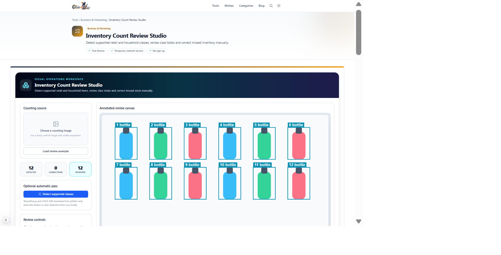Open the search icon in the navigation bar
This screenshot has width=501, height=255.
[x=271, y=6]
